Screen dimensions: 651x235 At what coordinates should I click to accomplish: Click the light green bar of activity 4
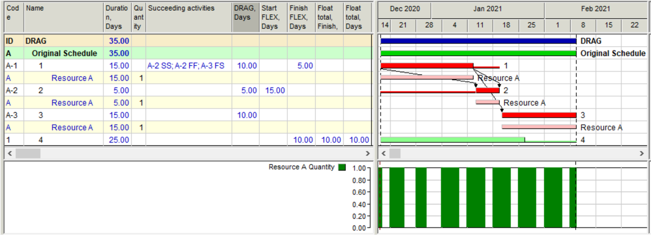(453, 140)
